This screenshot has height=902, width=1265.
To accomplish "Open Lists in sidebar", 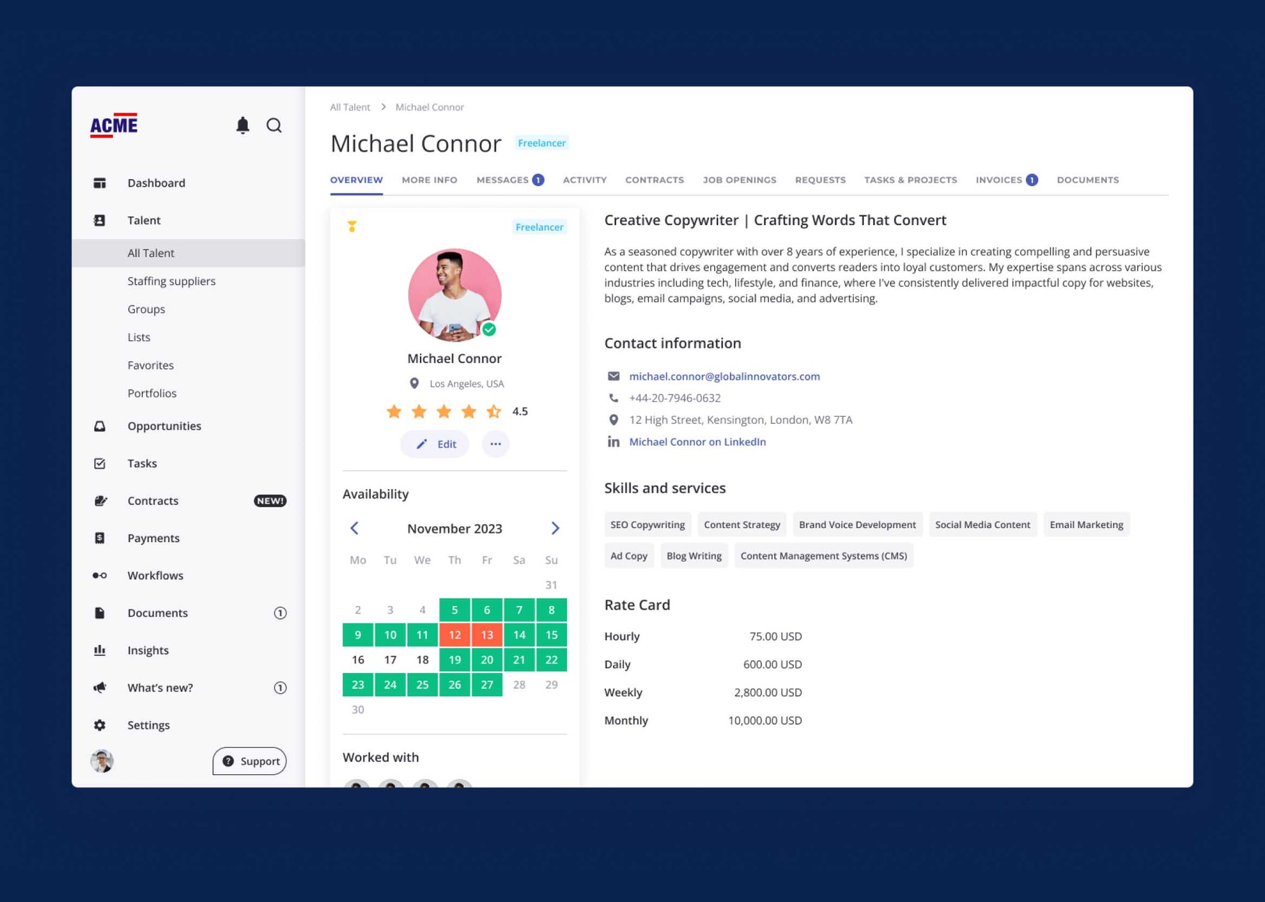I will 139,337.
